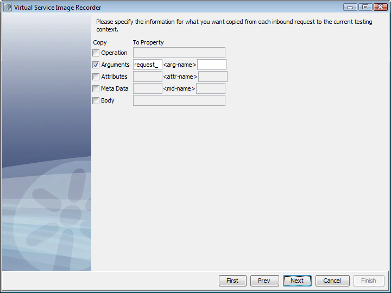Maximize the Virtual Service Image Recorder window
The height and width of the screenshot is (293, 391).
click(365, 7)
